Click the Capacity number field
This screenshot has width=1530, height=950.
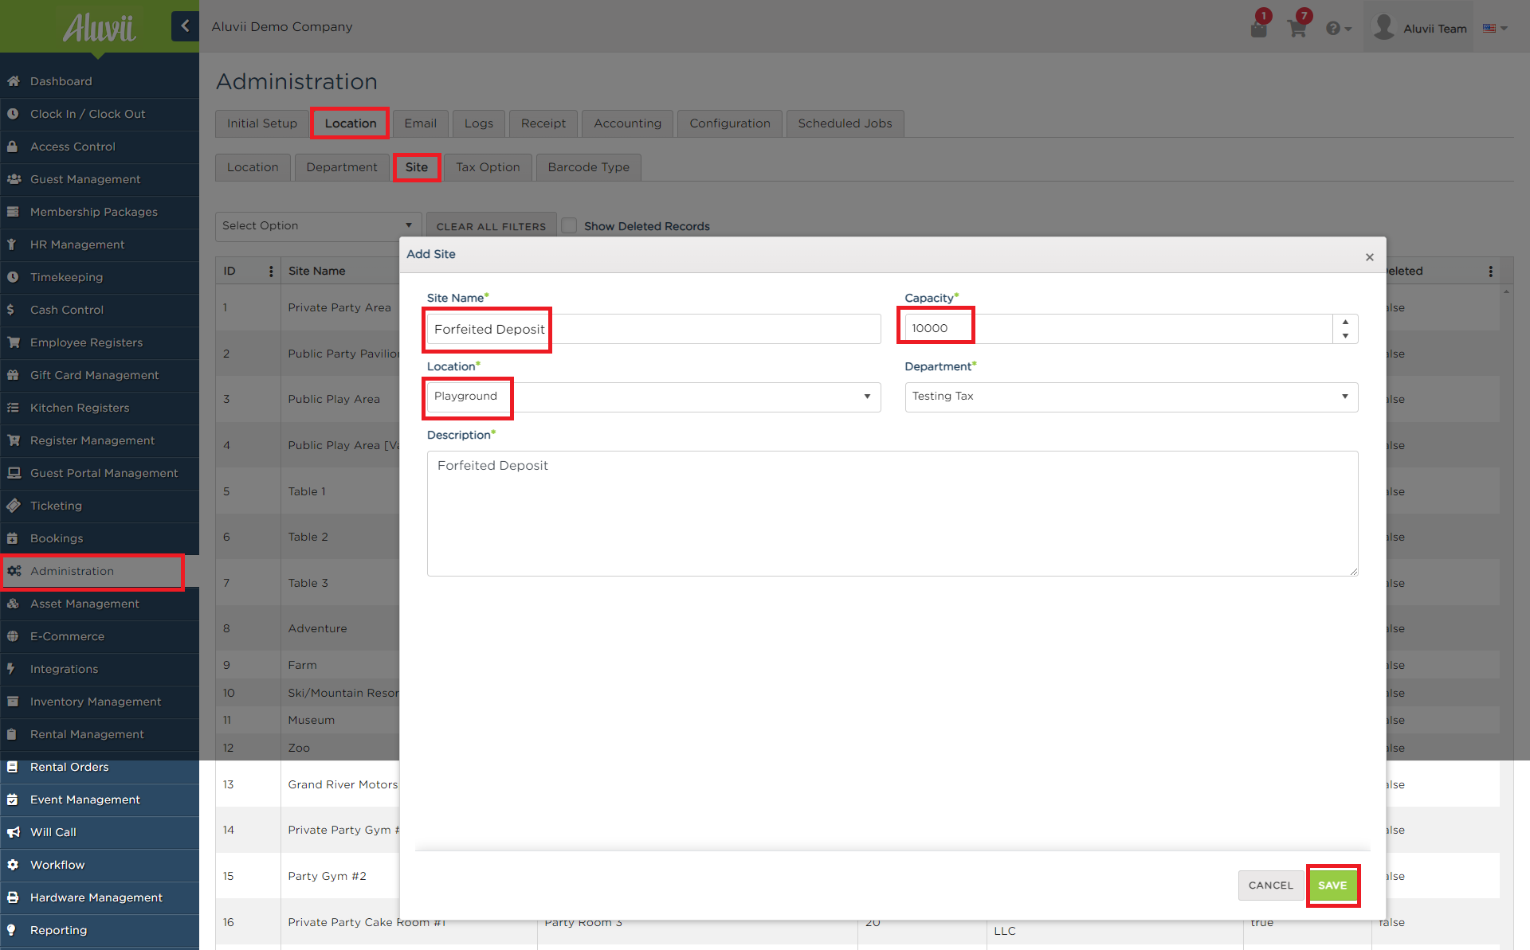[x=1118, y=329]
